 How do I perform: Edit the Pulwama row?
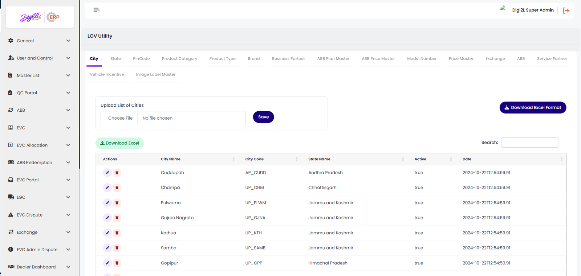(x=107, y=203)
